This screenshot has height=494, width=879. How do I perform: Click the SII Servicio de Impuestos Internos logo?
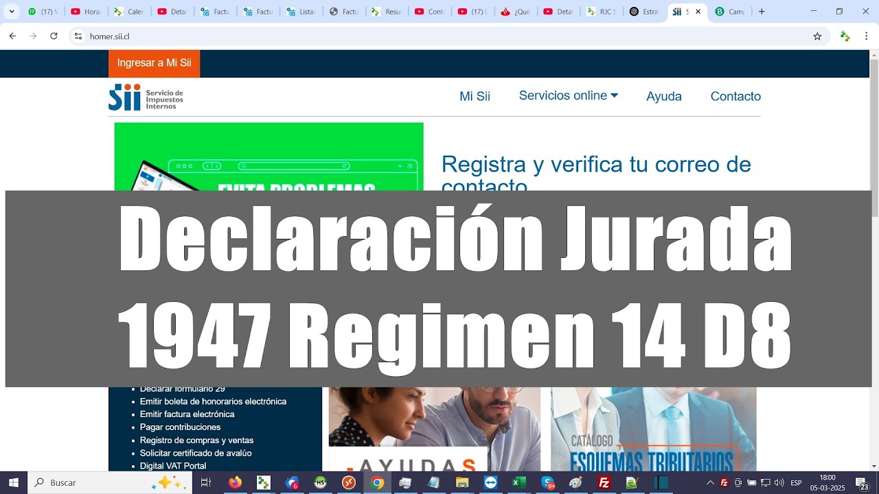point(146,97)
